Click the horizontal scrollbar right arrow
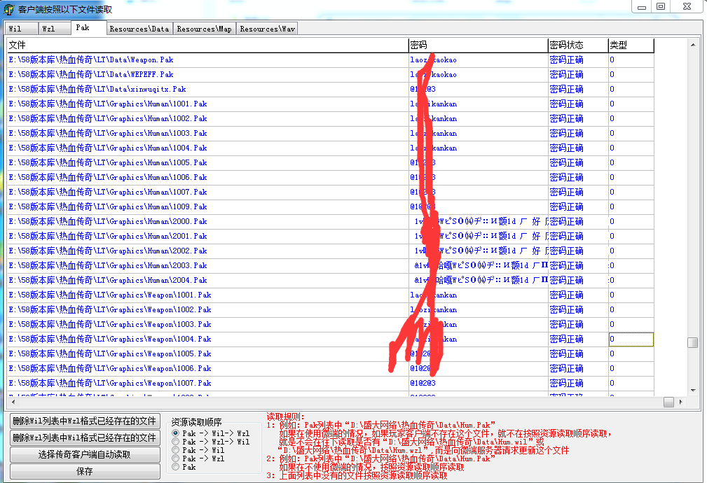 click(x=681, y=402)
